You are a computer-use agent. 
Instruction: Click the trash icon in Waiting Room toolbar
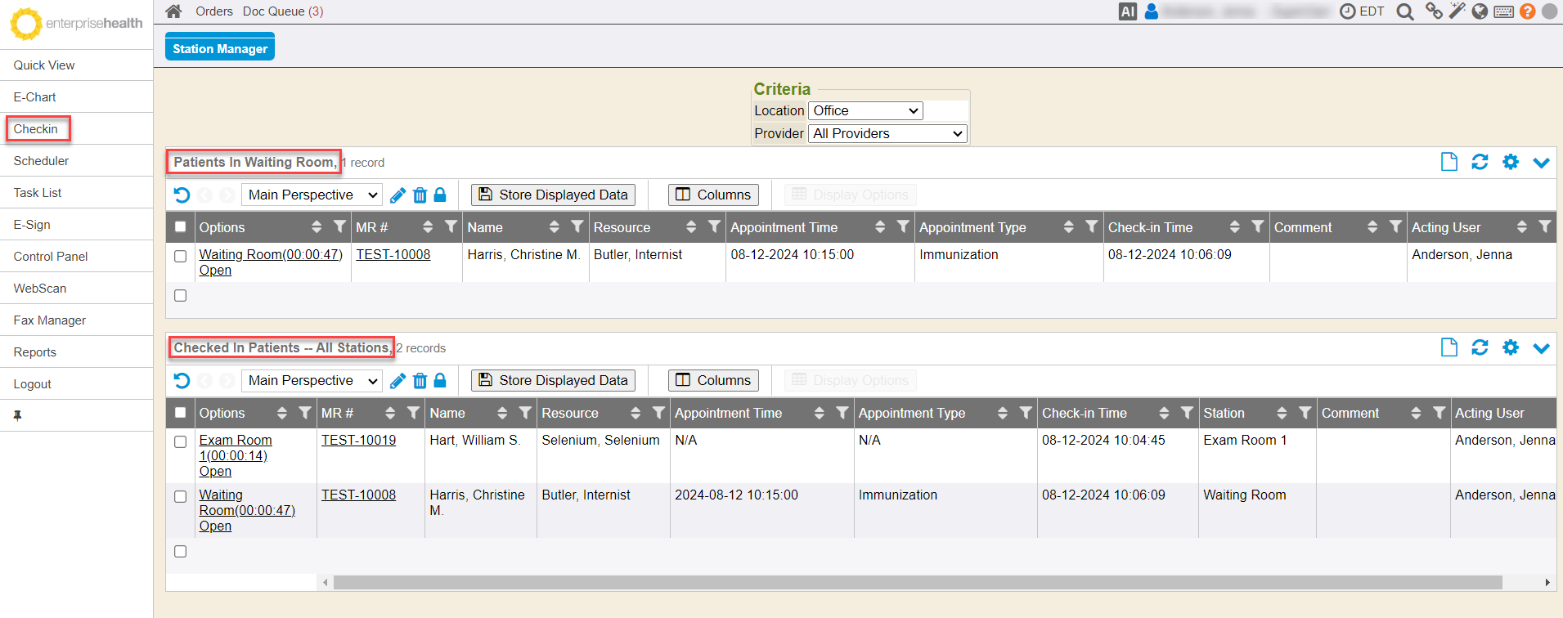420,195
